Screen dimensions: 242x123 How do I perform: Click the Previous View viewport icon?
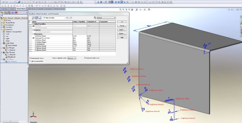pyautogui.click(x=126, y=10)
